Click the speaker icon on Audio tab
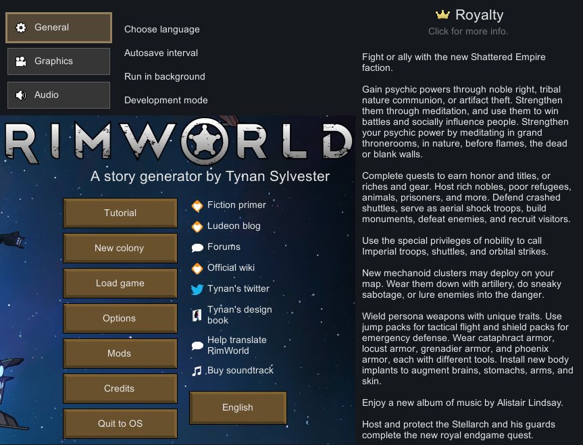Screen dimensions: 583x445 (21, 95)
